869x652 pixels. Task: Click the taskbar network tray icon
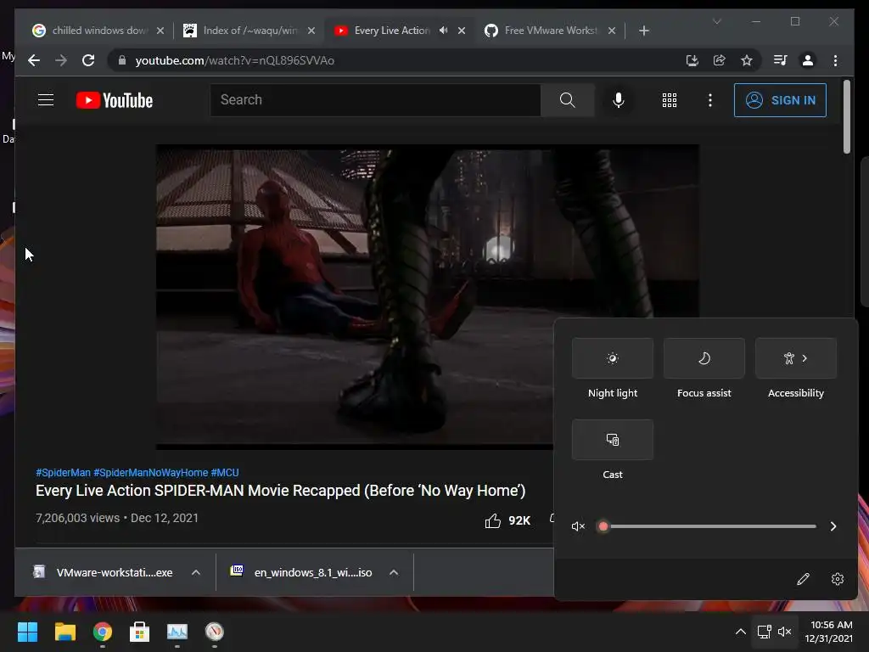[765, 632]
